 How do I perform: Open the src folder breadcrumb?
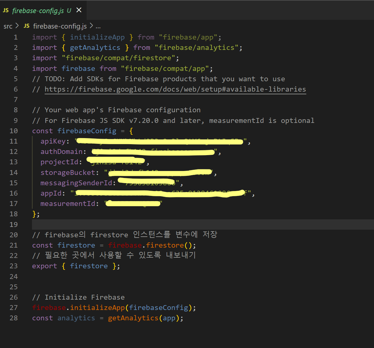coord(8,26)
